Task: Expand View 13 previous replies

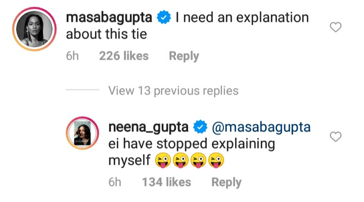Action: coord(173,91)
